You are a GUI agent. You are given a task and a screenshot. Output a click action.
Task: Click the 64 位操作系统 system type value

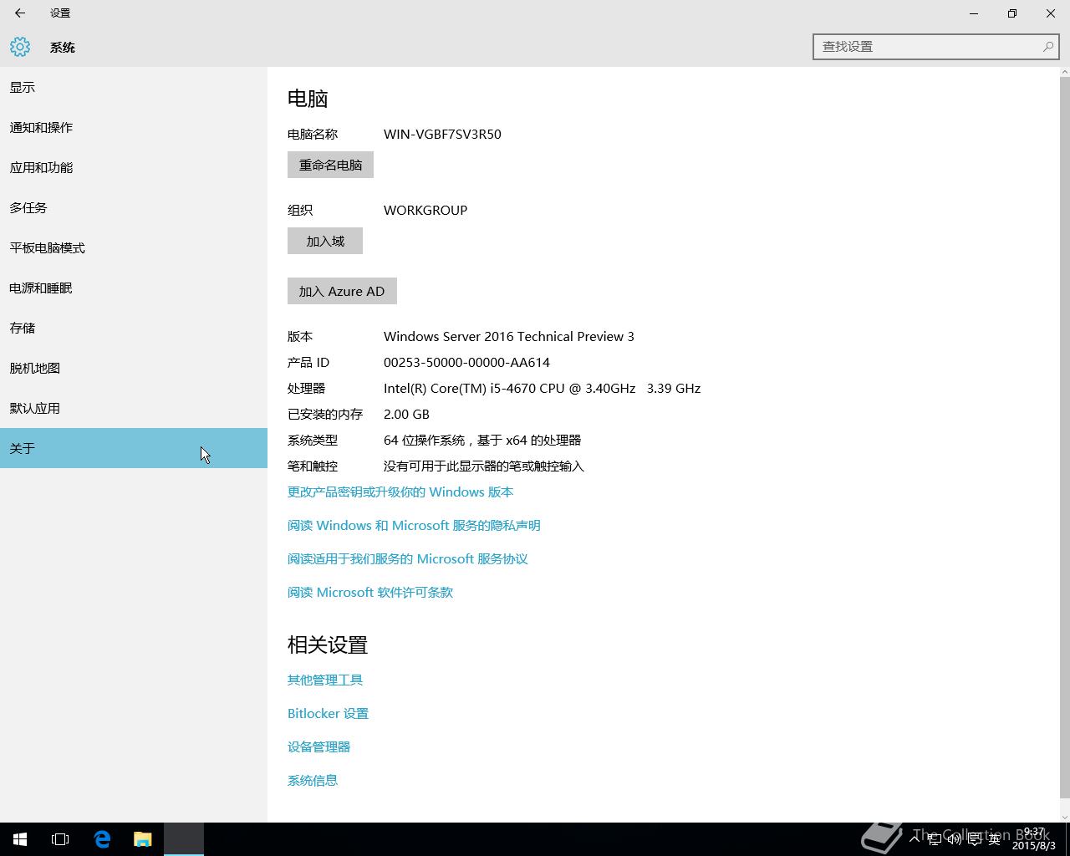[x=482, y=440]
